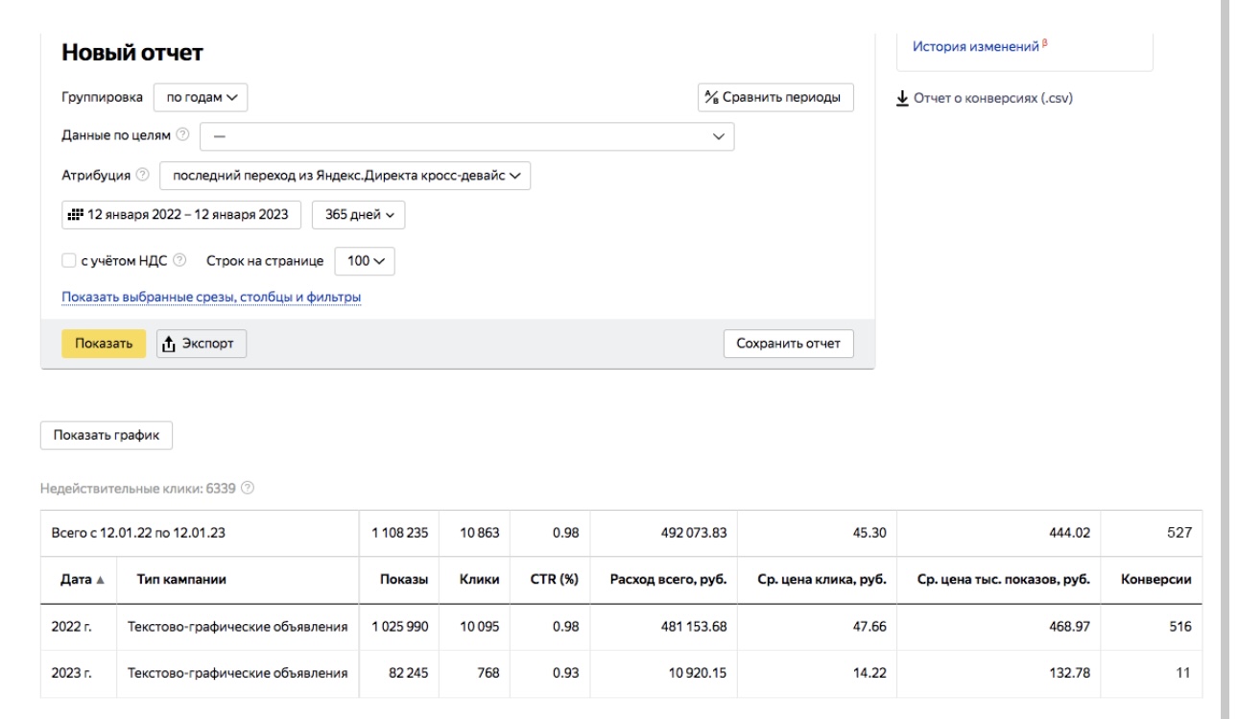Open the attribution model dropdown
The height and width of the screenshot is (719, 1238).
click(x=345, y=175)
